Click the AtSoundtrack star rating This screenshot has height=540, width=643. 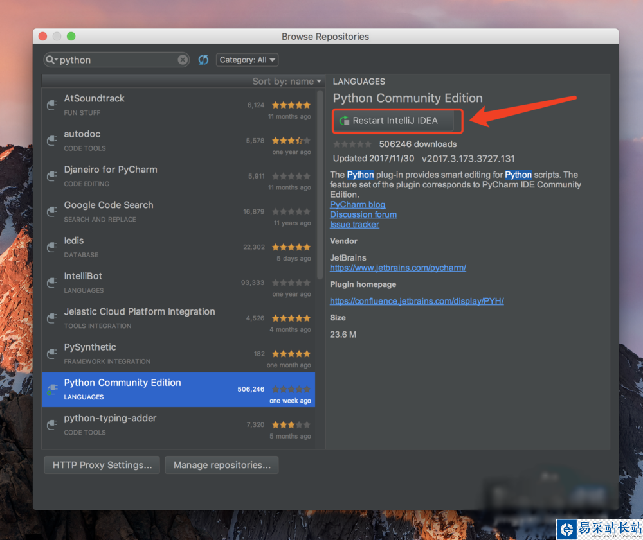click(291, 105)
